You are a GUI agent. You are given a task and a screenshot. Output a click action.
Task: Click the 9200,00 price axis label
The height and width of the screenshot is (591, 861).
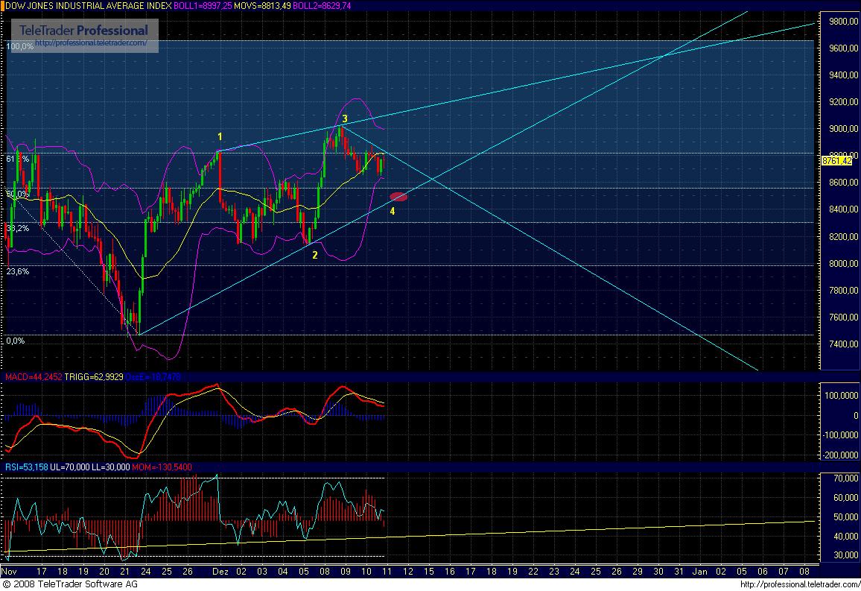click(843, 102)
